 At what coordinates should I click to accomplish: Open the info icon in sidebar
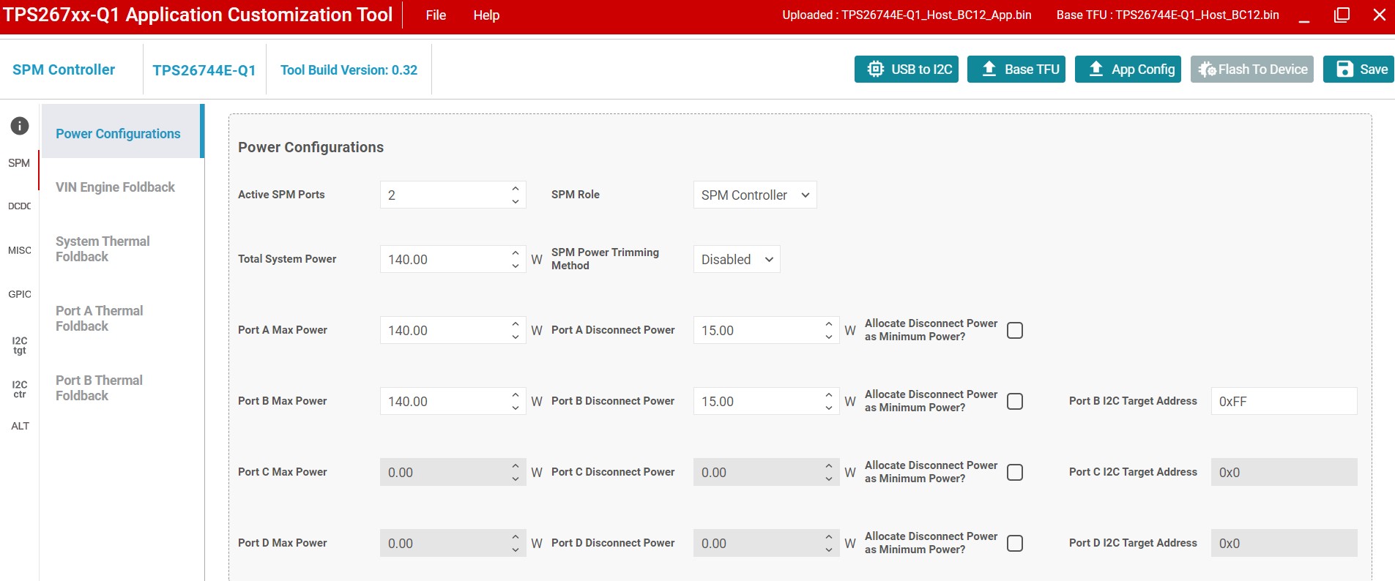[x=20, y=126]
